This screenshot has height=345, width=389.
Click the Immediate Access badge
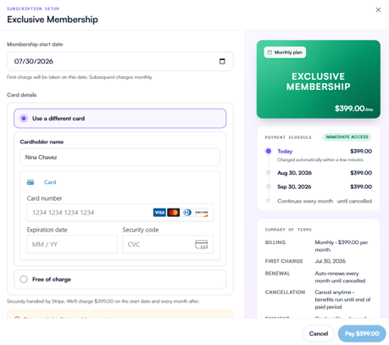point(347,137)
